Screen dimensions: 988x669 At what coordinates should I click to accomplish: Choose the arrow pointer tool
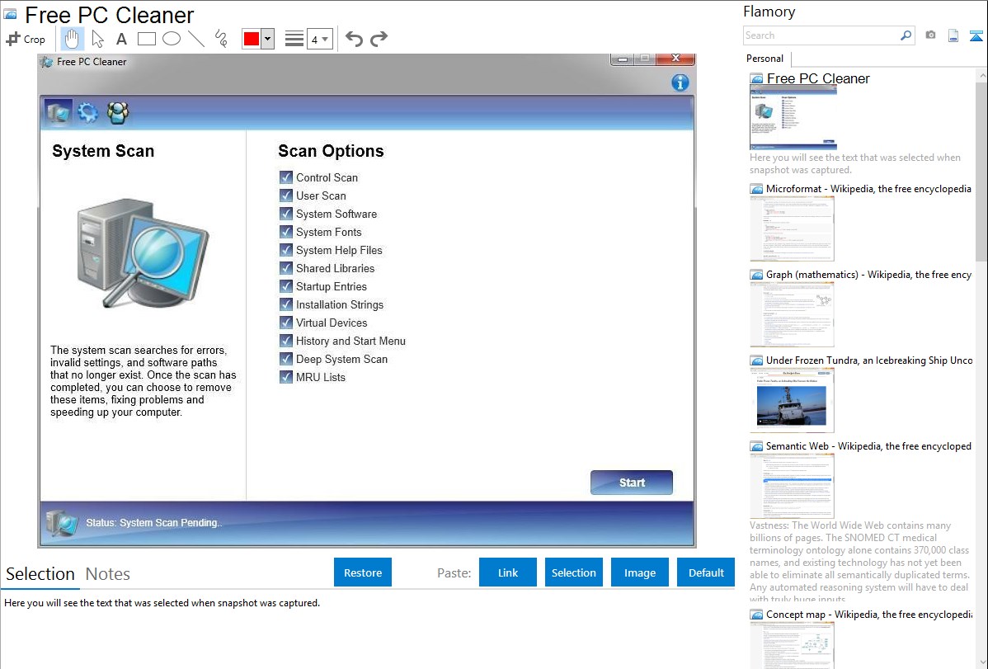(x=97, y=39)
